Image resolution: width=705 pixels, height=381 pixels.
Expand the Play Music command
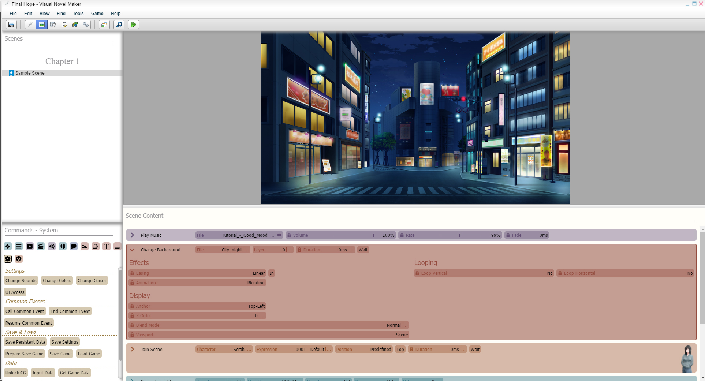(x=133, y=235)
